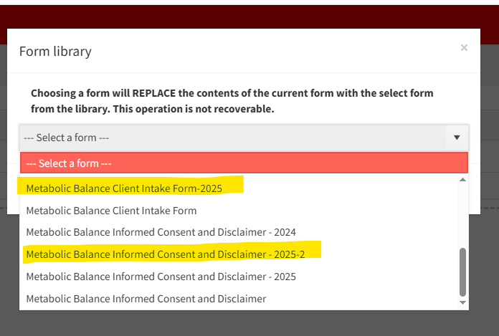Open the Select a form dropdown
Image resolution: width=499 pixels, height=336 pixels.
[x=244, y=138]
